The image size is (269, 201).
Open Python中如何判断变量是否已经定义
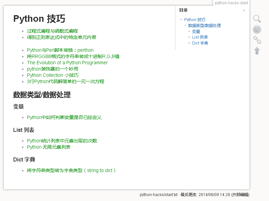pos(65,117)
